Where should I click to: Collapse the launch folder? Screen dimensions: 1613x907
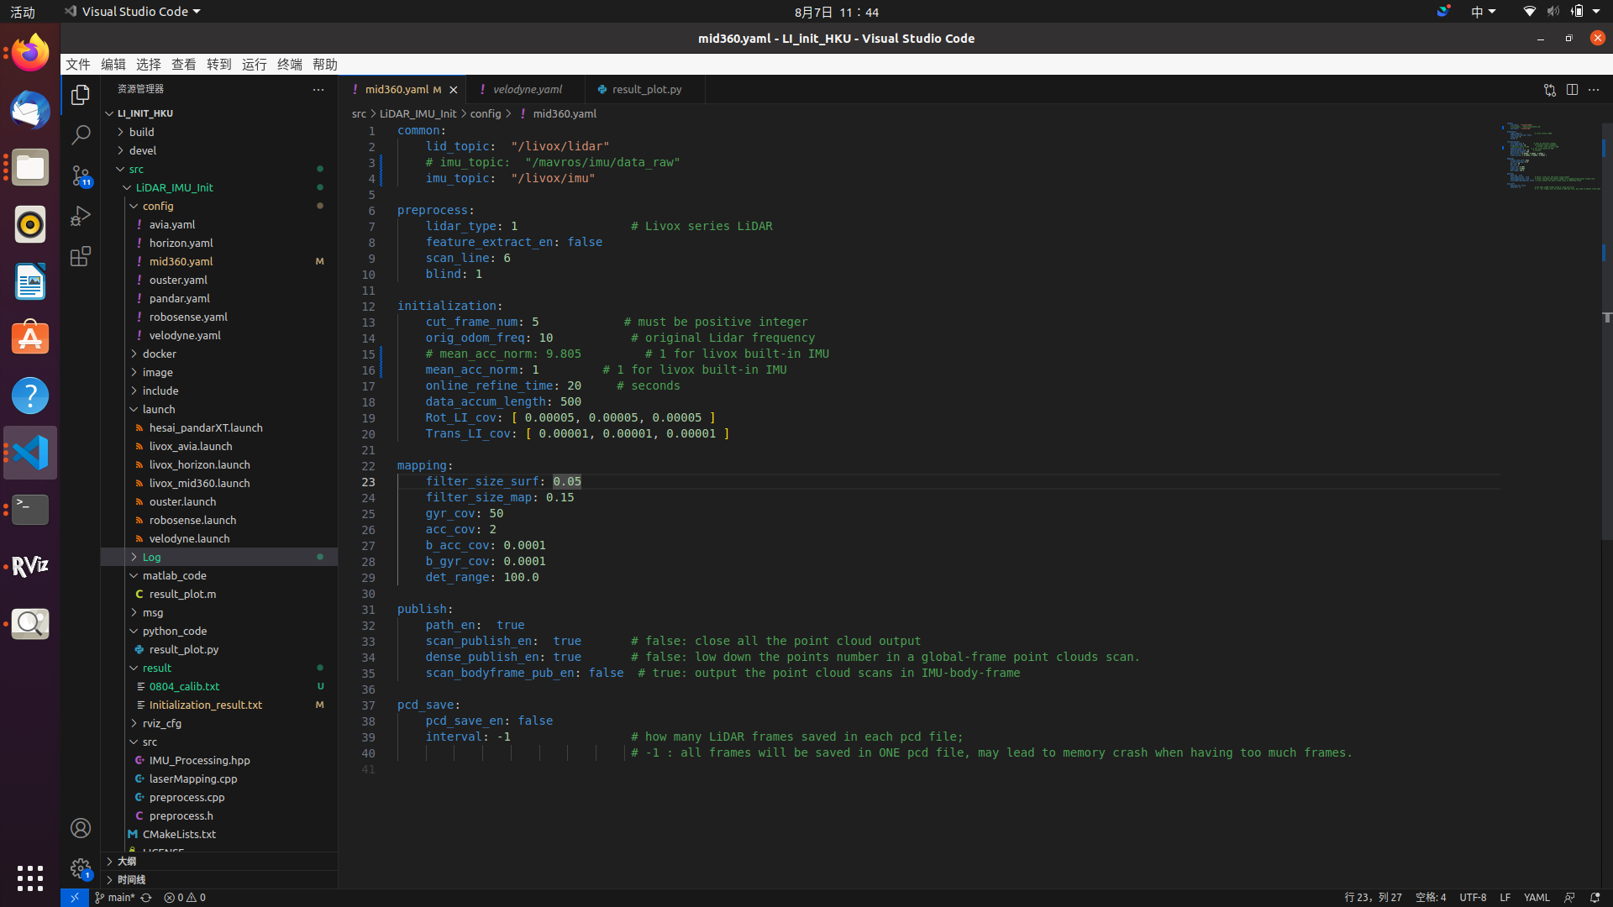[158, 409]
